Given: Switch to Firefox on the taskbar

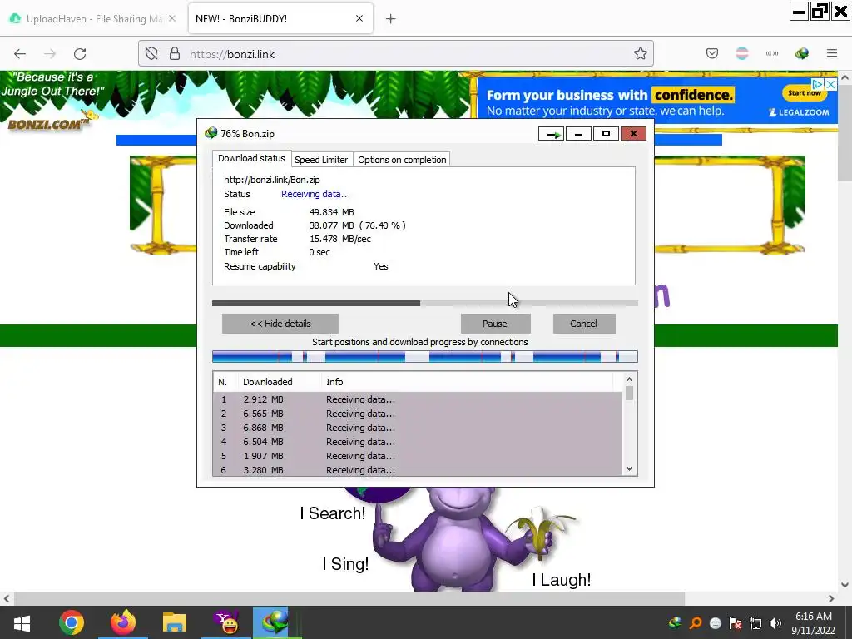Looking at the screenshot, I should 123,622.
